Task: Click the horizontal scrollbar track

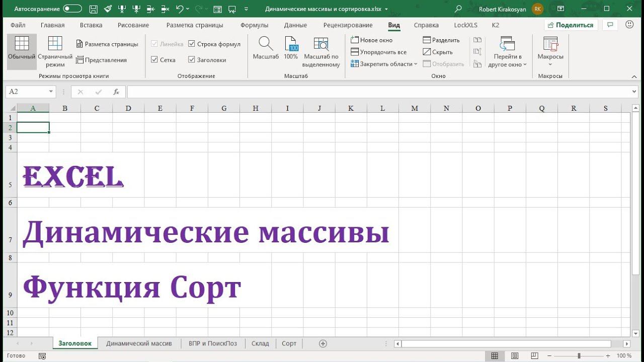Action: (x=512, y=344)
